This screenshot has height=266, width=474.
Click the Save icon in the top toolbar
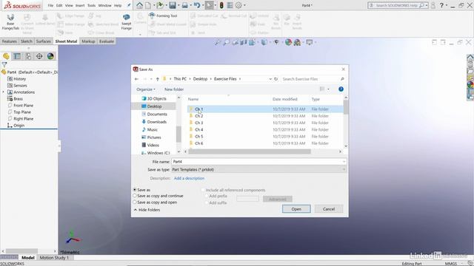coord(173,5)
